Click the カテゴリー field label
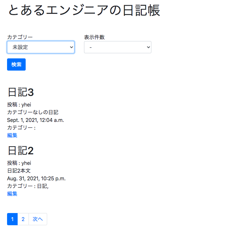 coord(20,37)
